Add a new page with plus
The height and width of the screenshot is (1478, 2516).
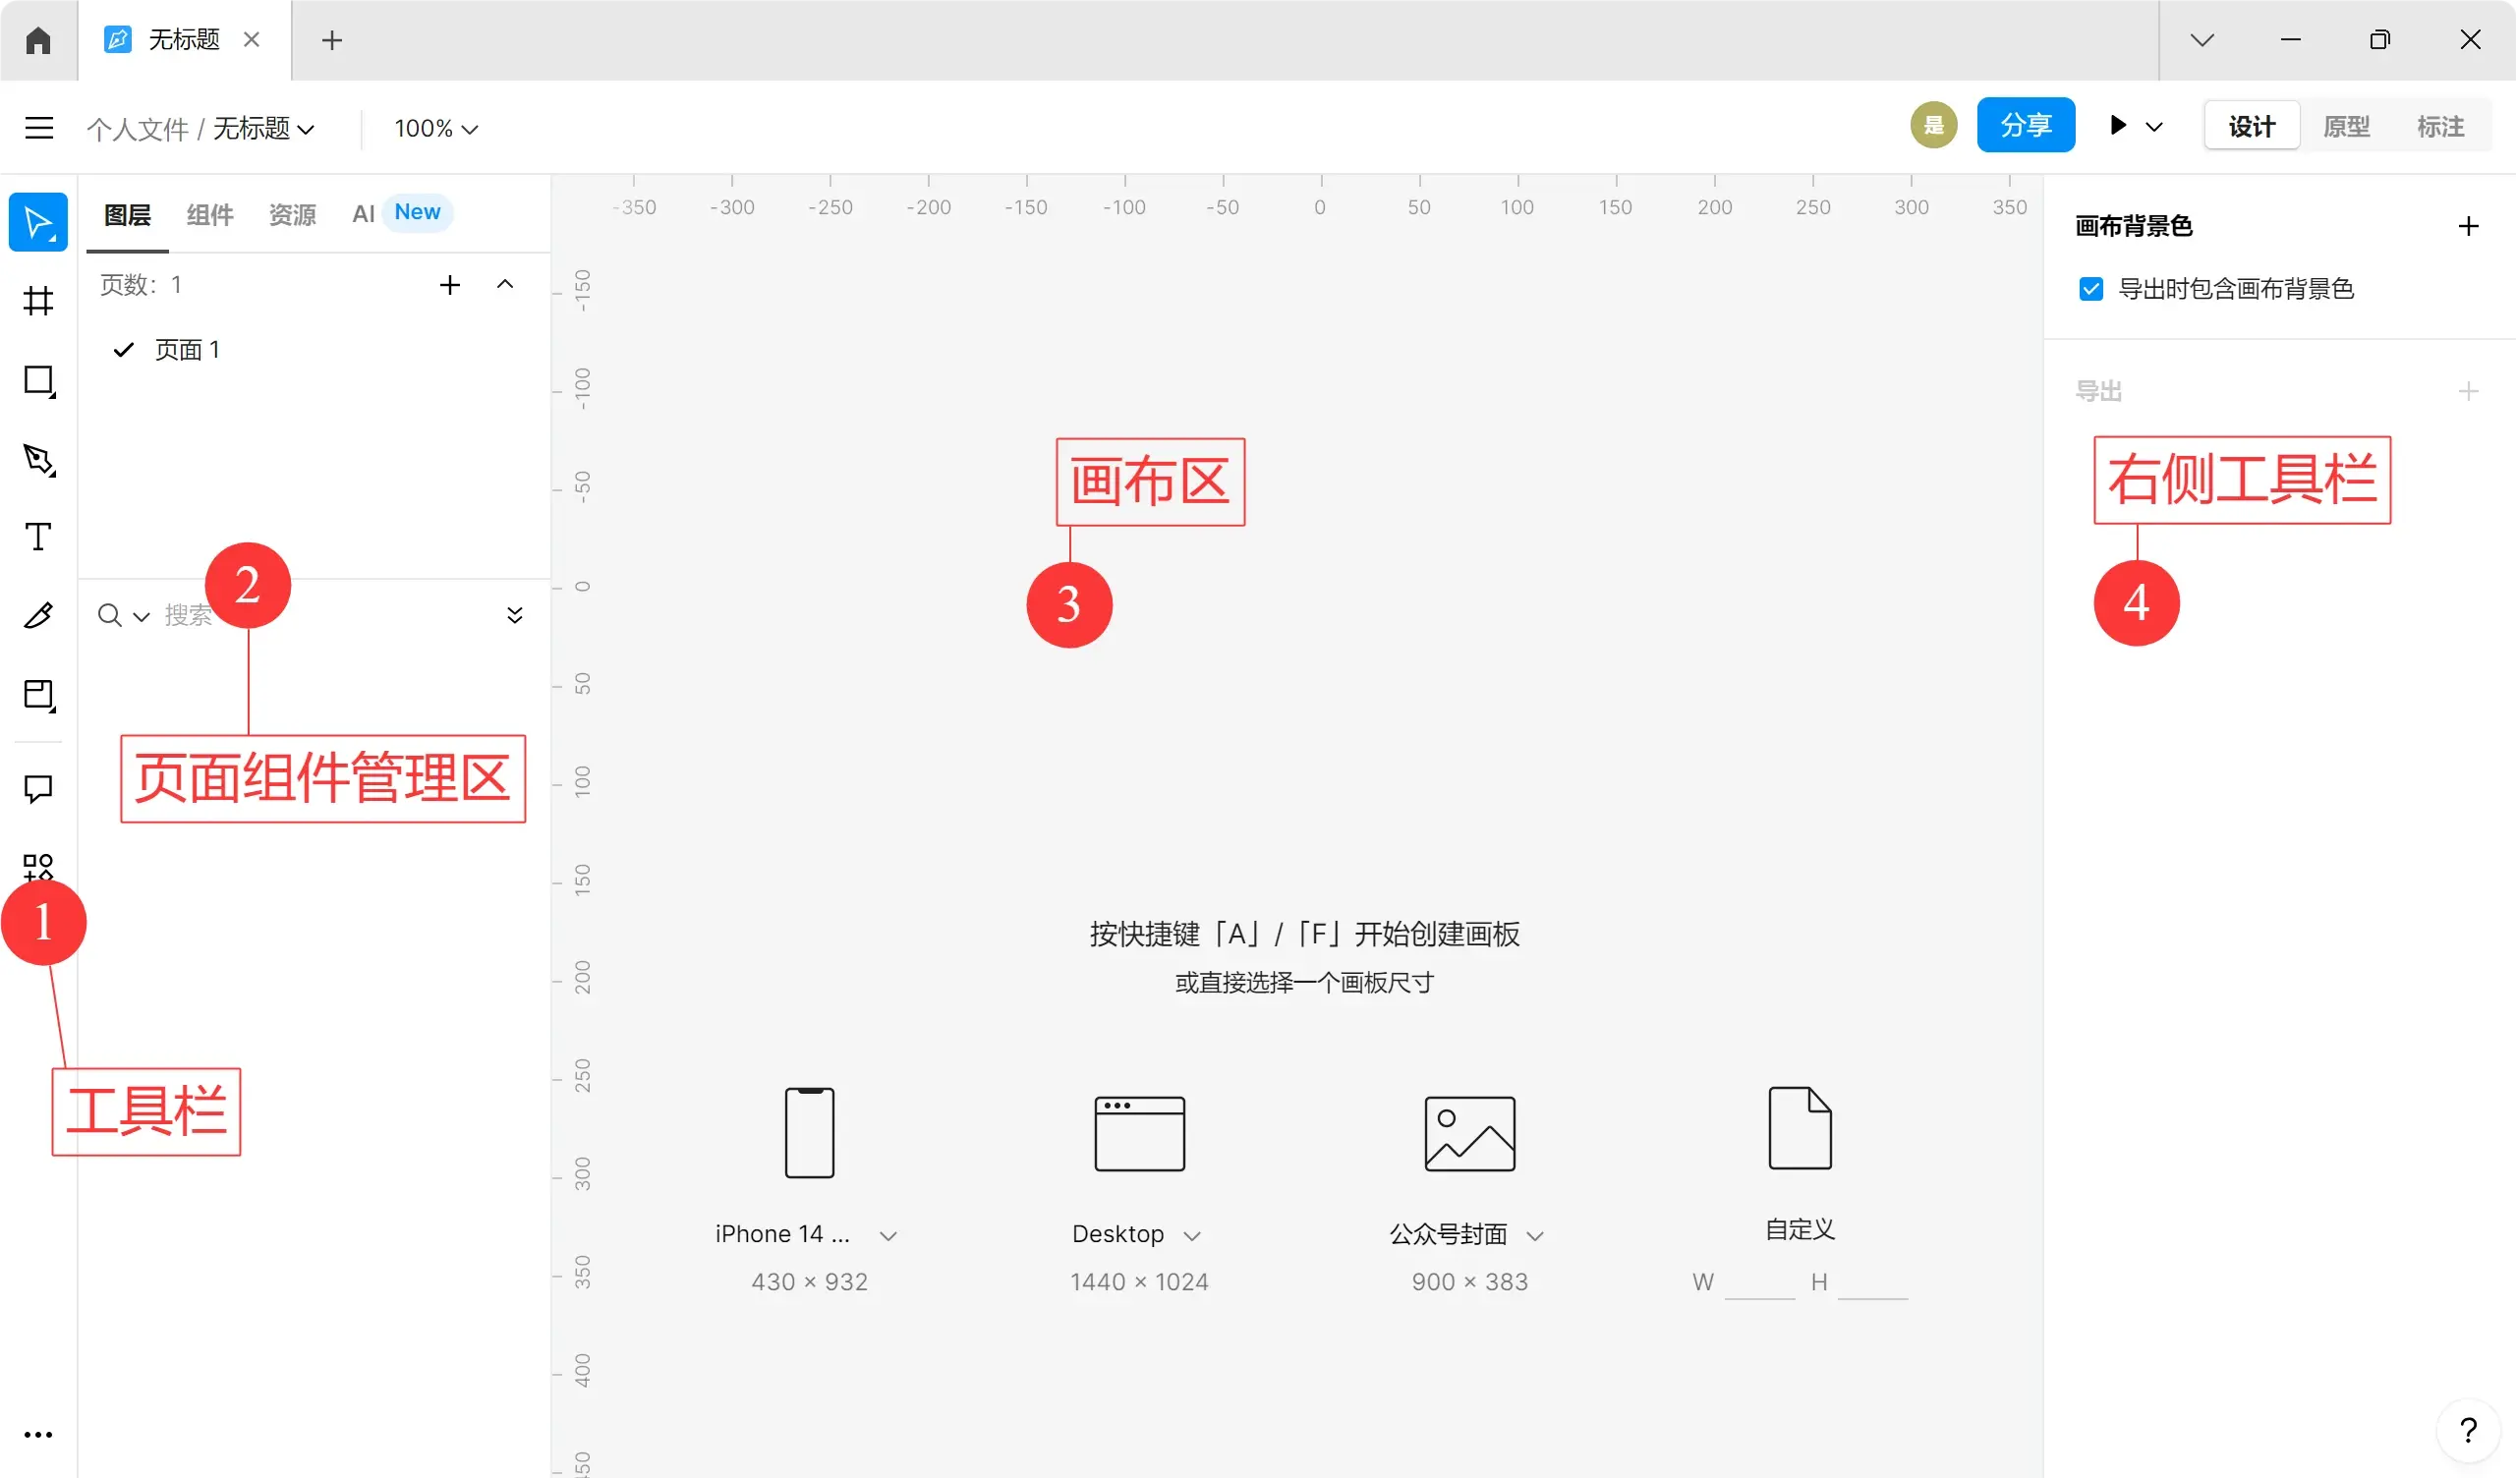450,285
